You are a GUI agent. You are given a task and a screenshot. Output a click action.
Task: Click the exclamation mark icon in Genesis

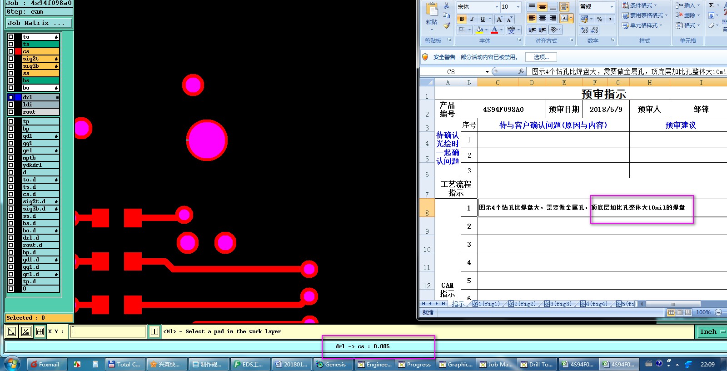tap(154, 331)
